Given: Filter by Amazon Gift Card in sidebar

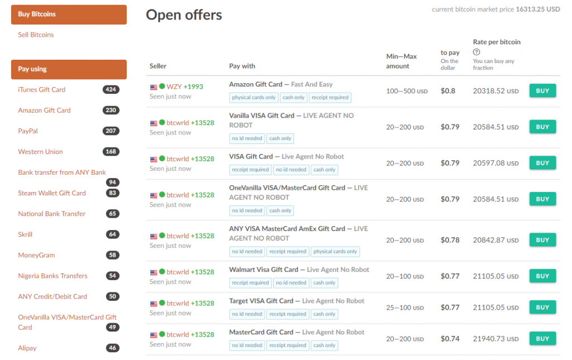Looking at the screenshot, I should pyautogui.click(x=44, y=111).
